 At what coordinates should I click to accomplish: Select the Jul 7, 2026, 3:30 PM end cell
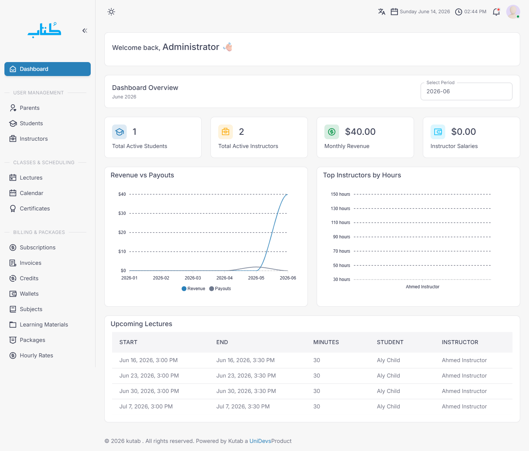click(243, 407)
